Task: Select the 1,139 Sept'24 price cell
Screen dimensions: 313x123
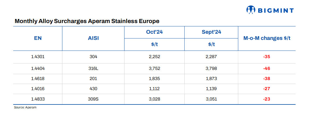Action: [211, 89]
